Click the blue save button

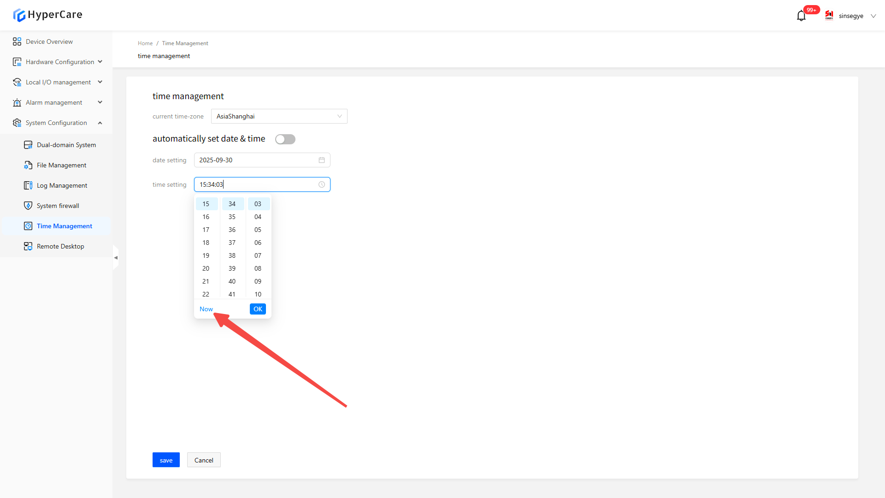tap(166, 460)
